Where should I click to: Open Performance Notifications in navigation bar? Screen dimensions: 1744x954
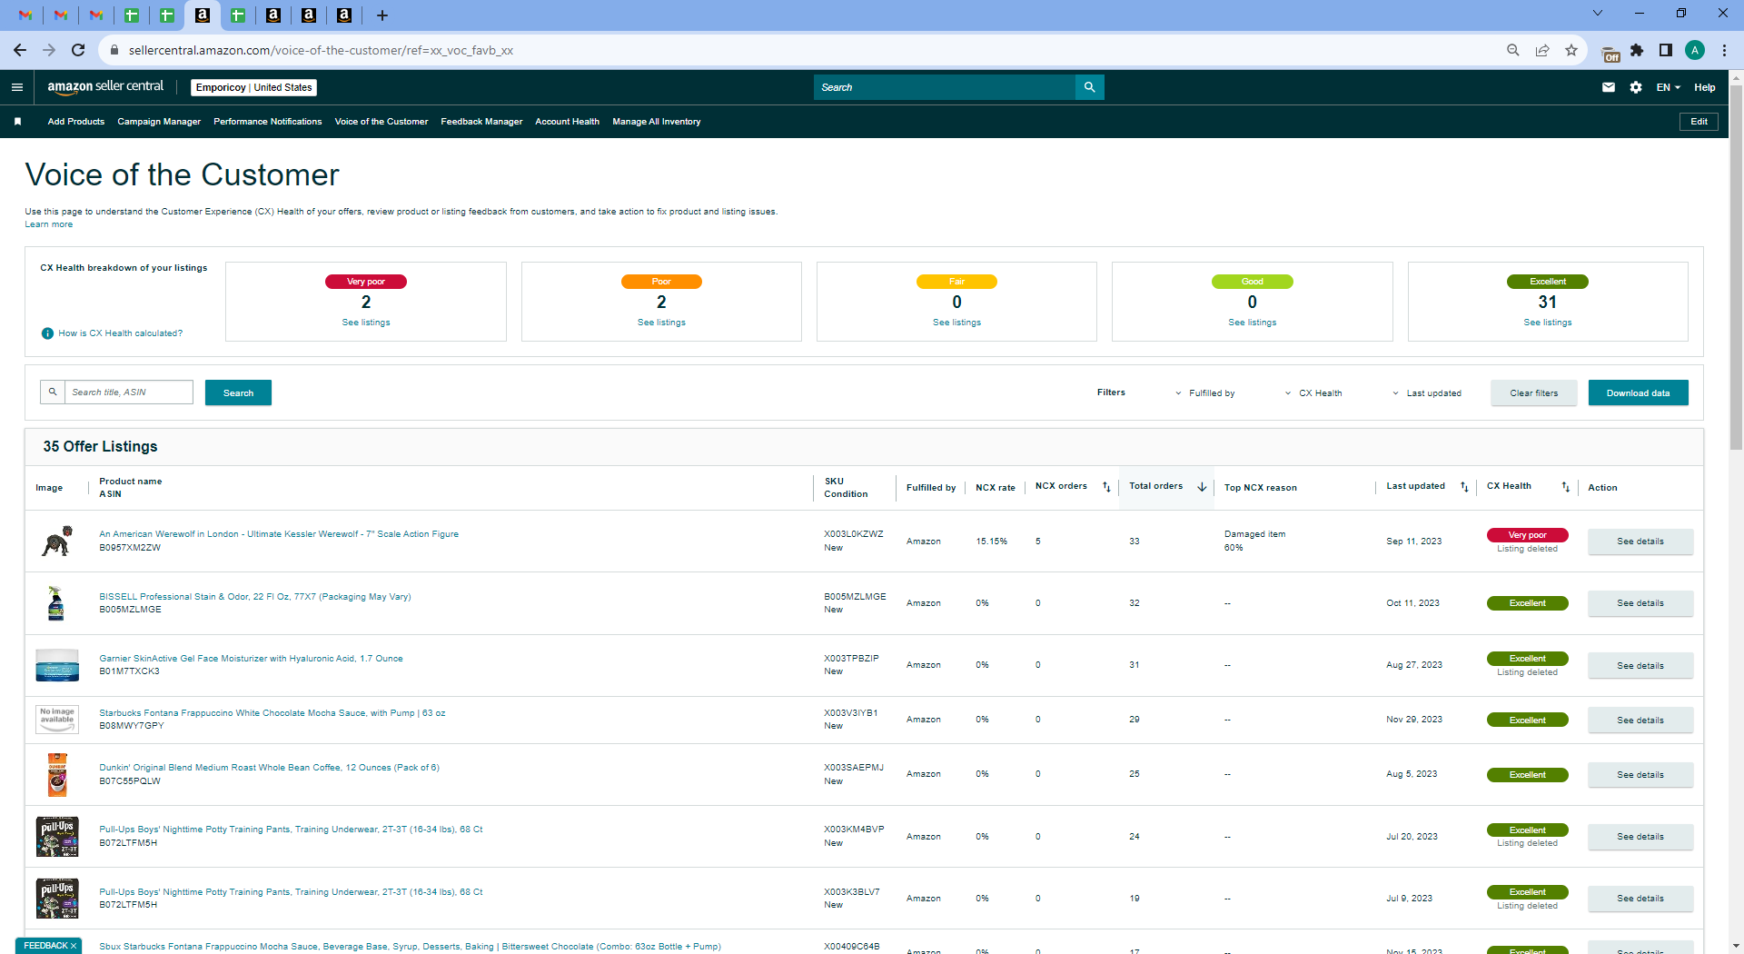[268, 122]
